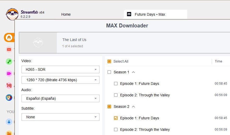Click the 6.2.2.9 version number
This screenshot has height=135, width=230.
tap(25, 17)
